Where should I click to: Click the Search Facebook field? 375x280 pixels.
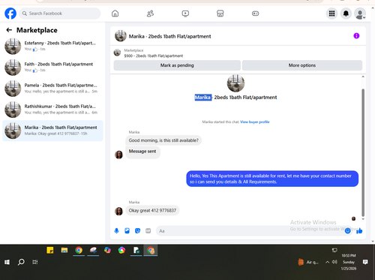click(60, 14)
